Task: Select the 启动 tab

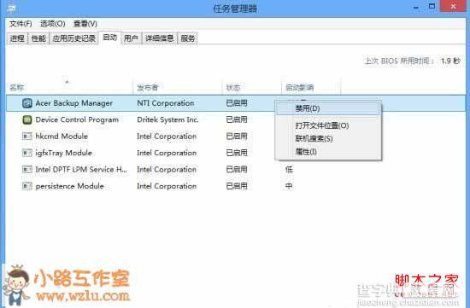Action: pyautogui.click(x=109, y=38)
